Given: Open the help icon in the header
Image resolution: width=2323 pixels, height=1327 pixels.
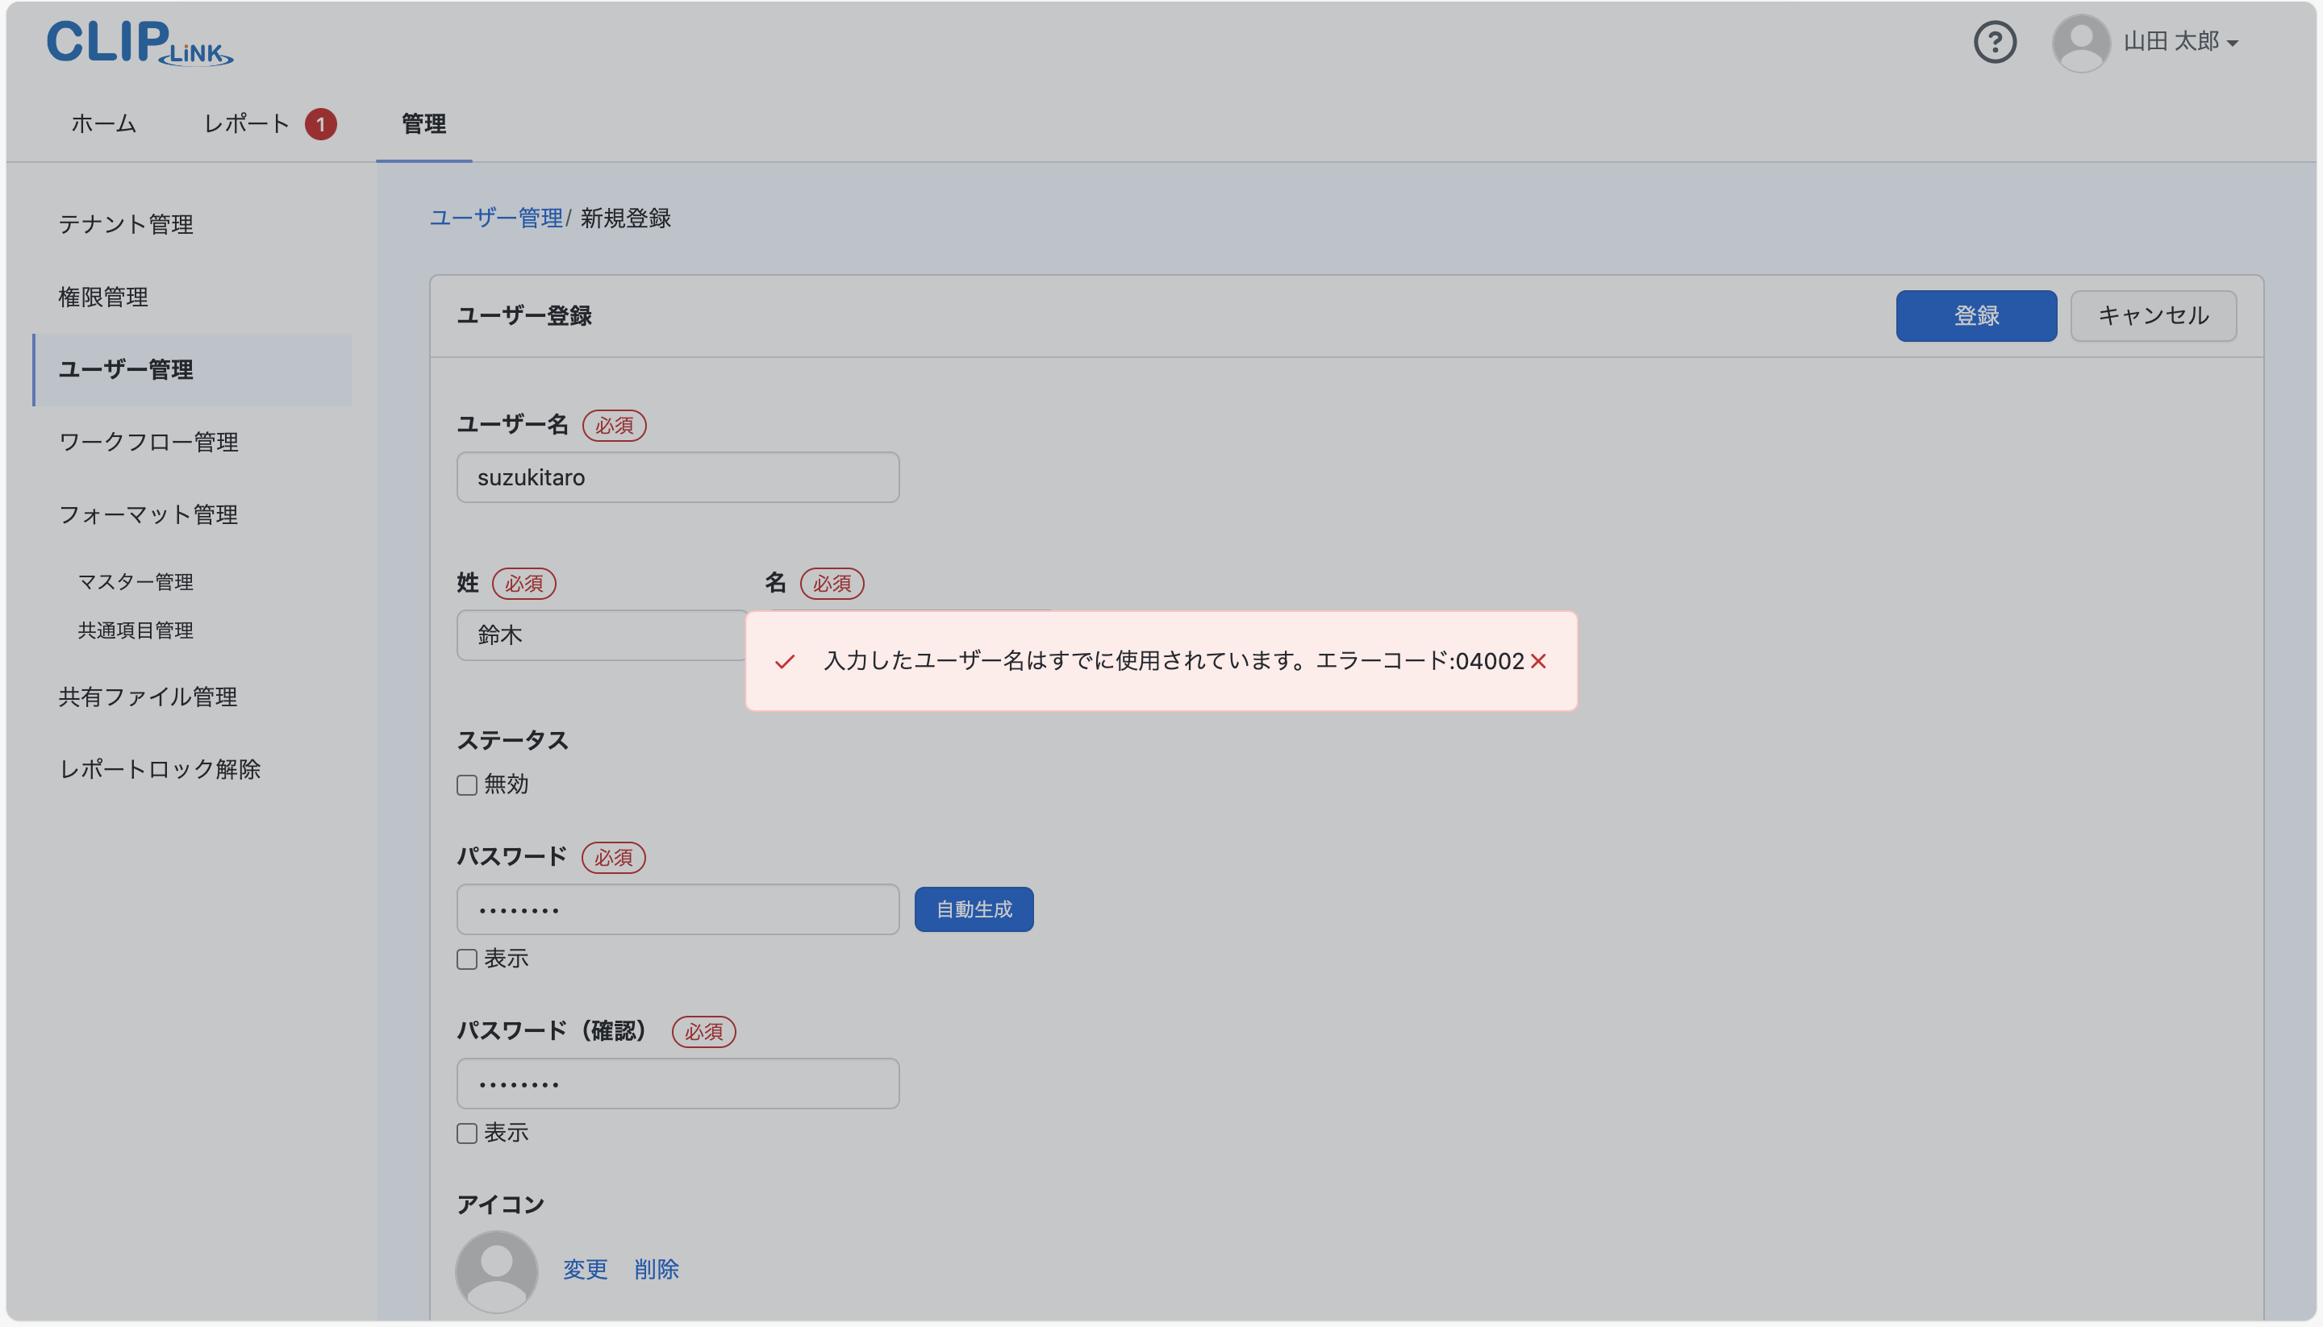Looking at the screenshot, I should tap(1995, 41).
